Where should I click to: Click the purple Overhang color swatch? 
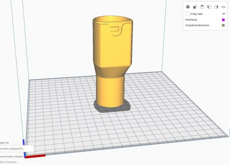tap(223, 20)
